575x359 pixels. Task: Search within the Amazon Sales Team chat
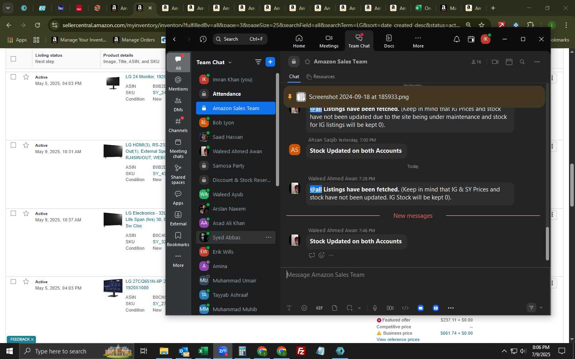pyautogui.click(x=522, y=62)
